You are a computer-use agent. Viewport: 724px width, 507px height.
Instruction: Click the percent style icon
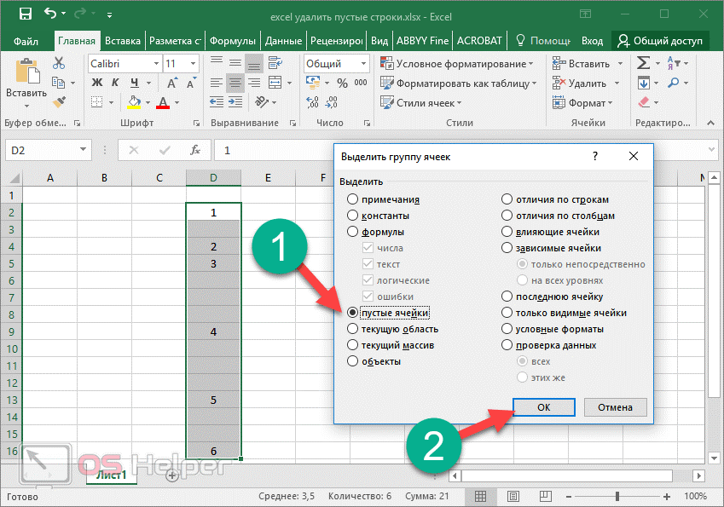342,83
